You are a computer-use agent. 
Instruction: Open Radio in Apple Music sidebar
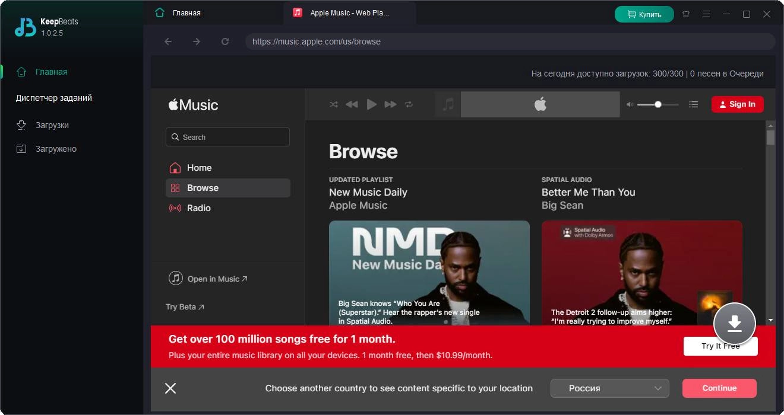pyautogui.click(x=227, y=208)
